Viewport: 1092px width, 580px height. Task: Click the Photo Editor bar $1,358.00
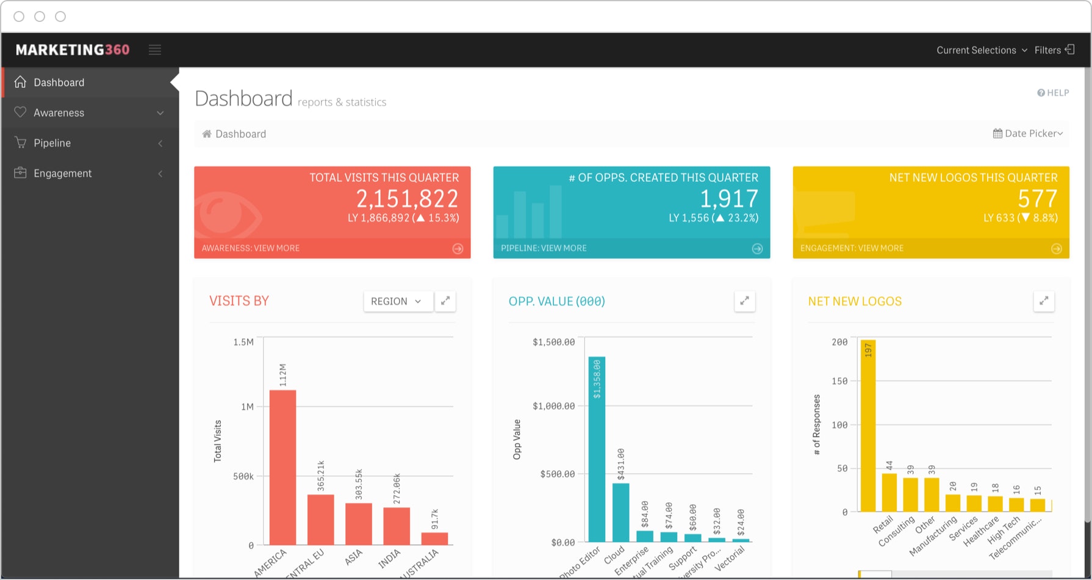click(597, 449)
